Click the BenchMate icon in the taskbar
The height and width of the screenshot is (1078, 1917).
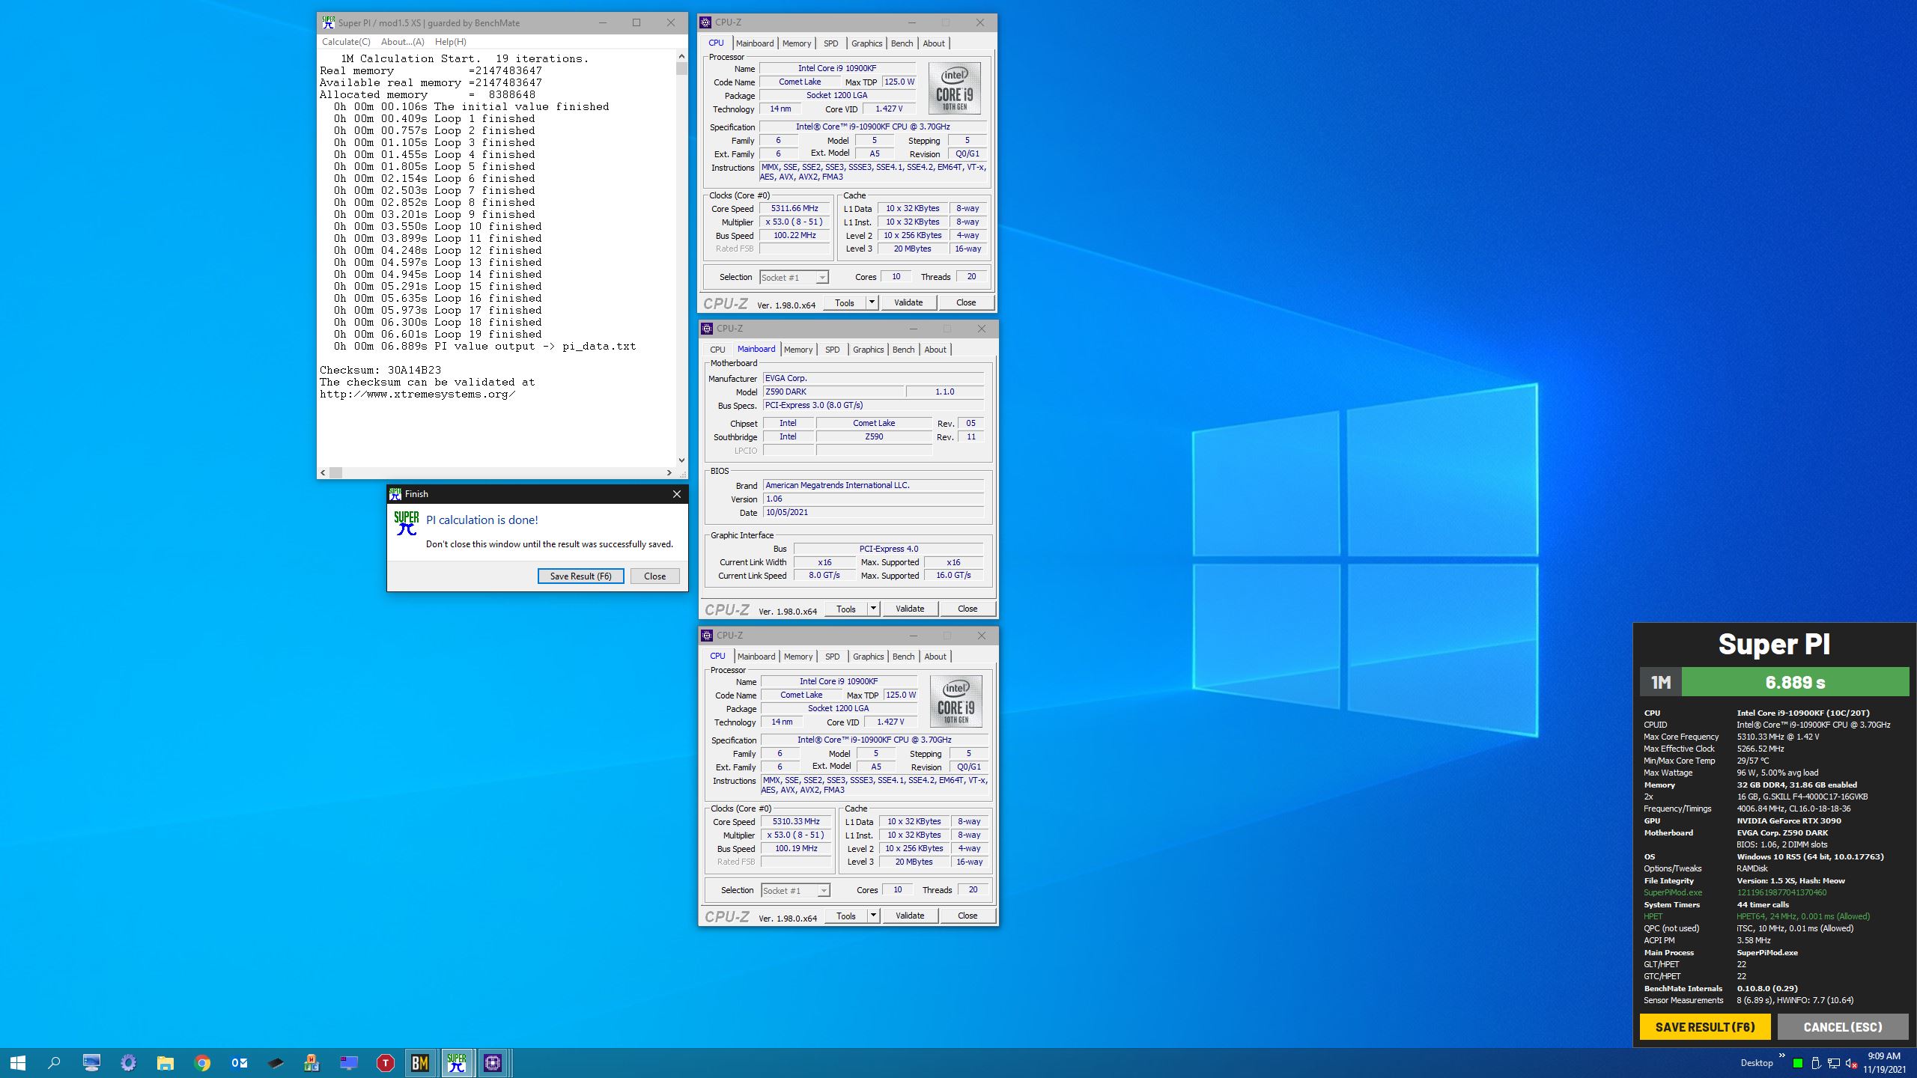point(420,1062)
